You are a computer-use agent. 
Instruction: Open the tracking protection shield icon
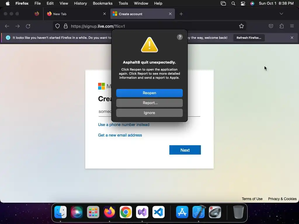[58, 26]
